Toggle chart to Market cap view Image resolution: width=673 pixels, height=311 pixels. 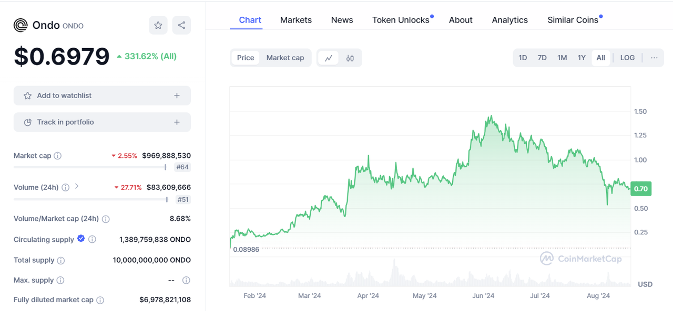click(285, 58)
